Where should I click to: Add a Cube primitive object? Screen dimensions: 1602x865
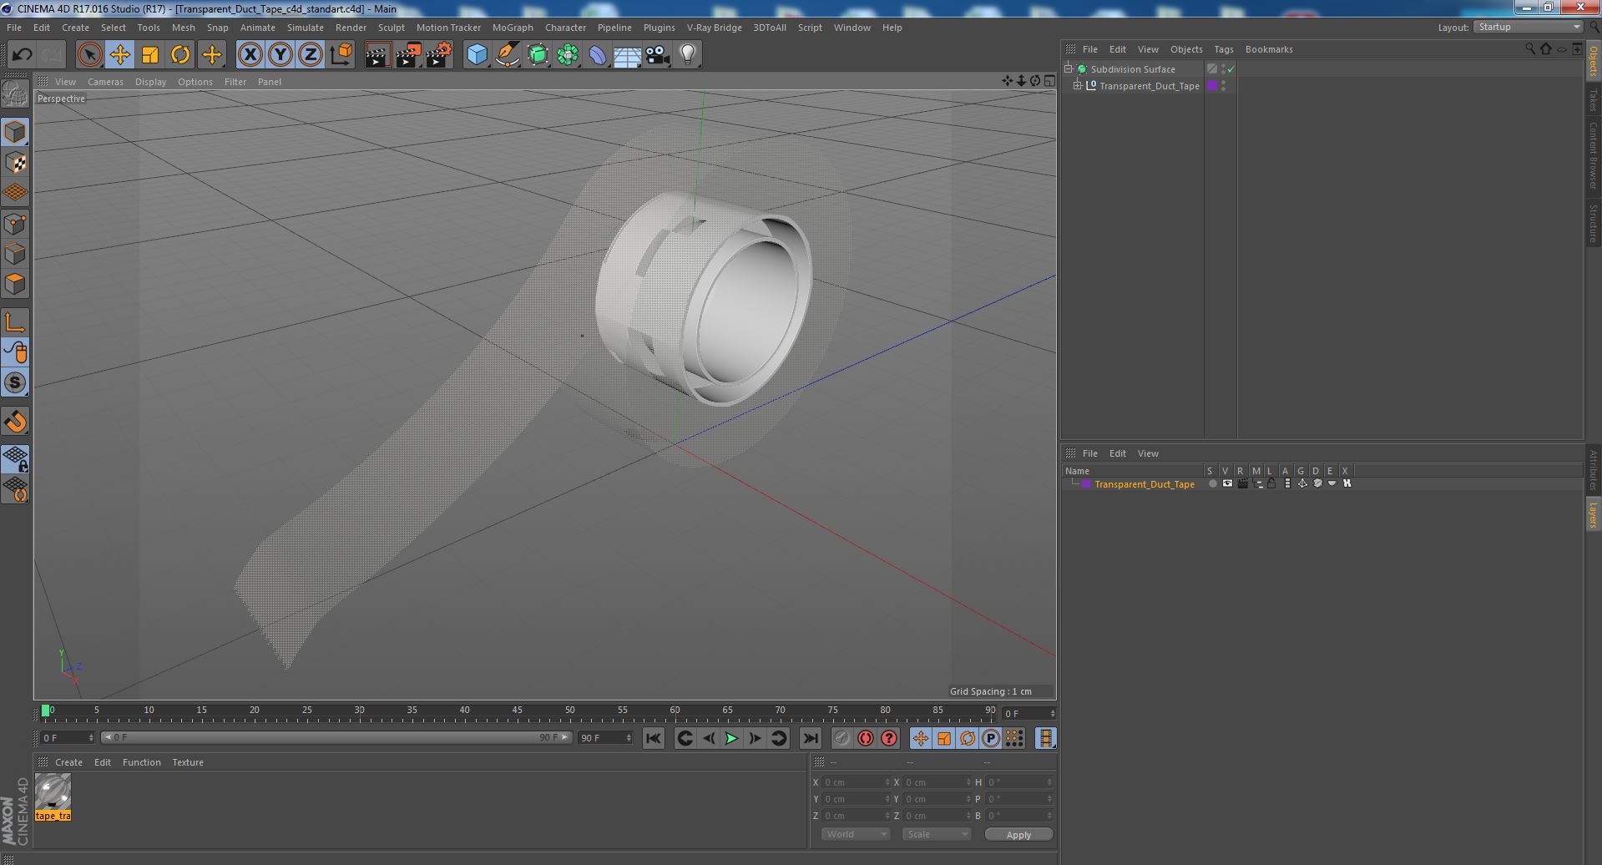point(477,55)
